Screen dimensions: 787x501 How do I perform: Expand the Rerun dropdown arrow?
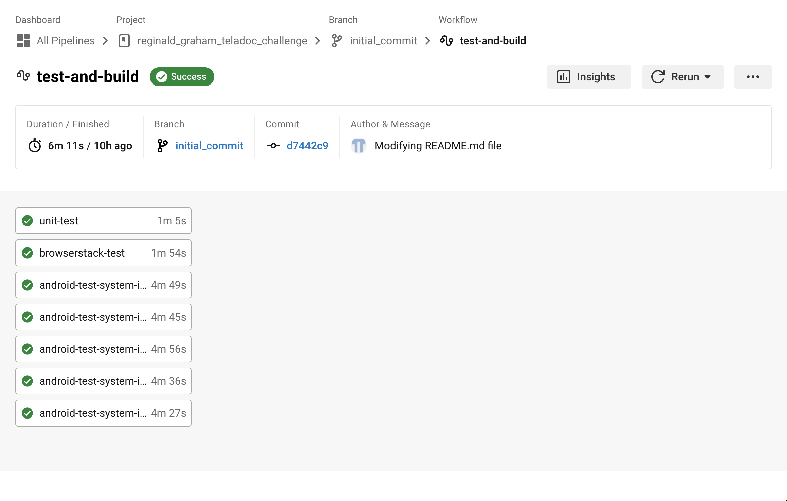pos(707,77)
